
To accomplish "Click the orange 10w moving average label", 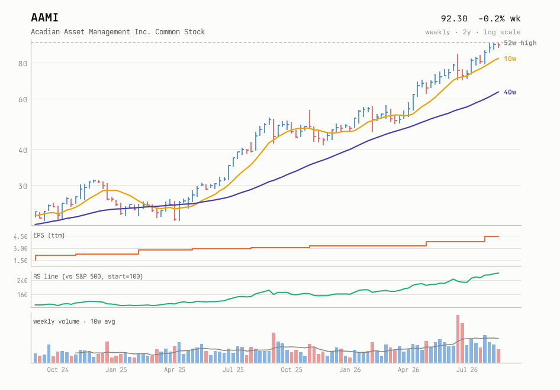I will (510, 59).
